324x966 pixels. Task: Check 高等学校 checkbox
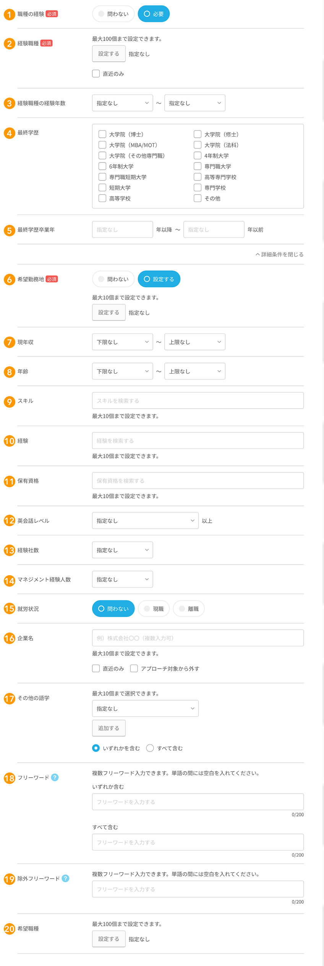coord(102,198)
